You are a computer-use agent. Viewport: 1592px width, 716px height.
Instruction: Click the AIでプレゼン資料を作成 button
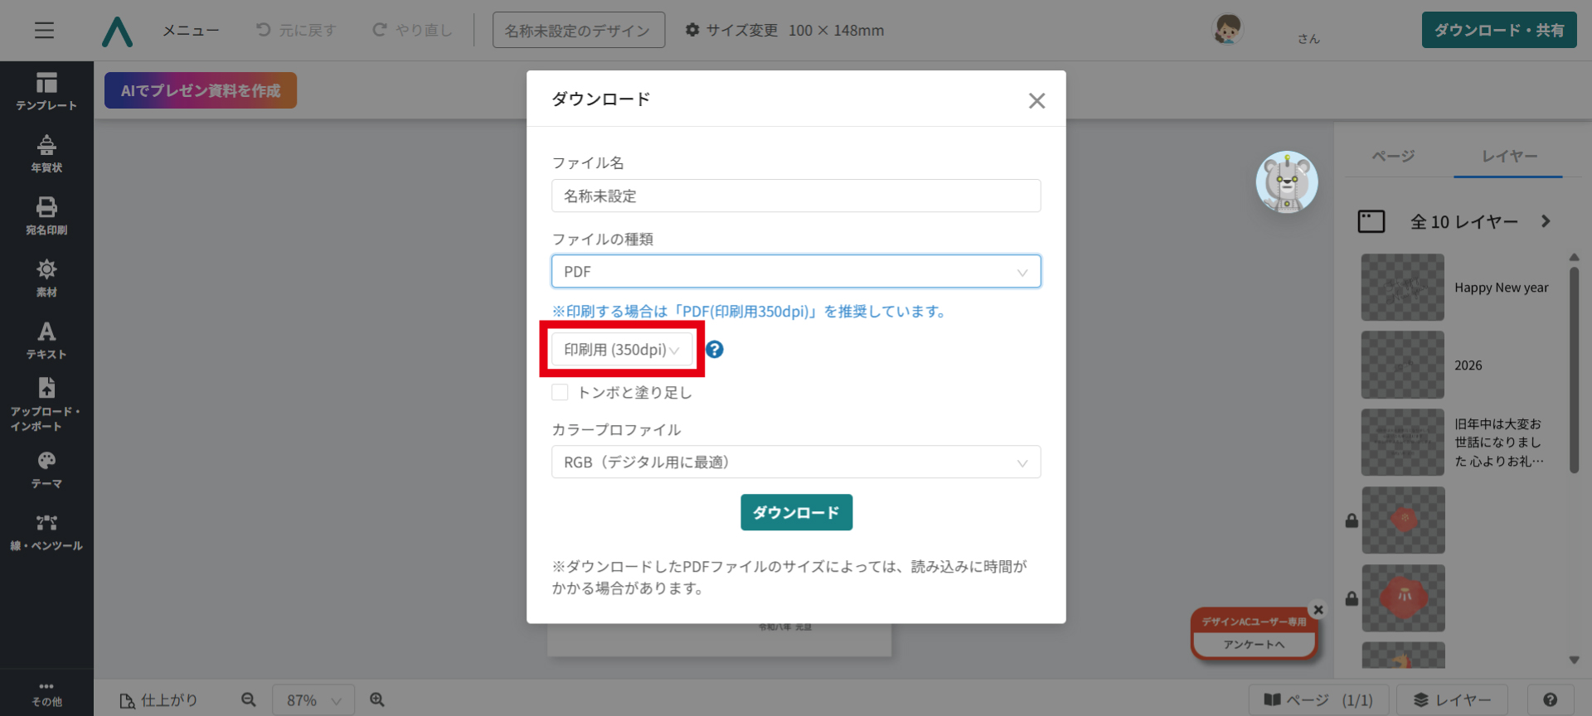pos(201,90)
